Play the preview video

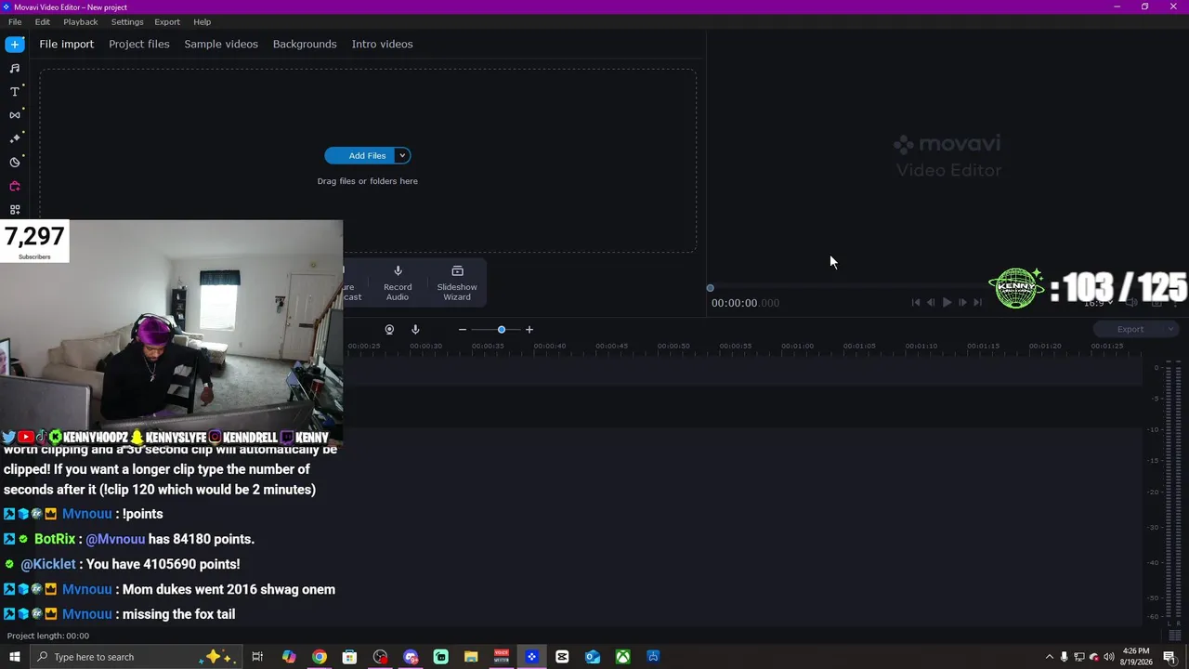click(x=947, y=302)
